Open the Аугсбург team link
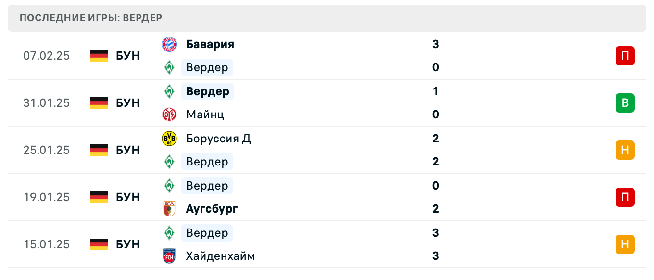This screenshot has height=280, width=654. click(212, 209)
